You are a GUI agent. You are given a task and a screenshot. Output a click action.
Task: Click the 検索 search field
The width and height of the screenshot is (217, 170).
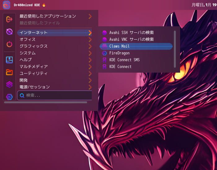pos(54,95)
